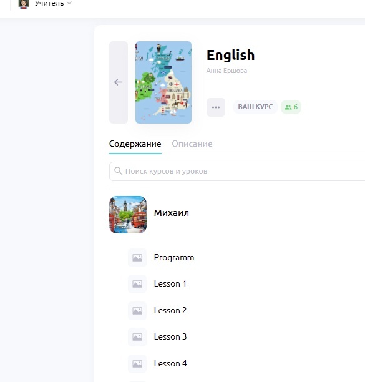Open the English course cover image
Image resolution: width=365 pixels, height=382 pixels.
coord(163,82)
